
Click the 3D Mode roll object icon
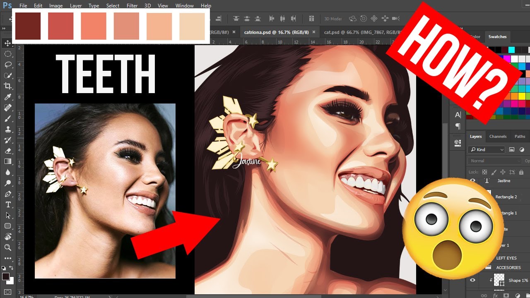[364, 19]
